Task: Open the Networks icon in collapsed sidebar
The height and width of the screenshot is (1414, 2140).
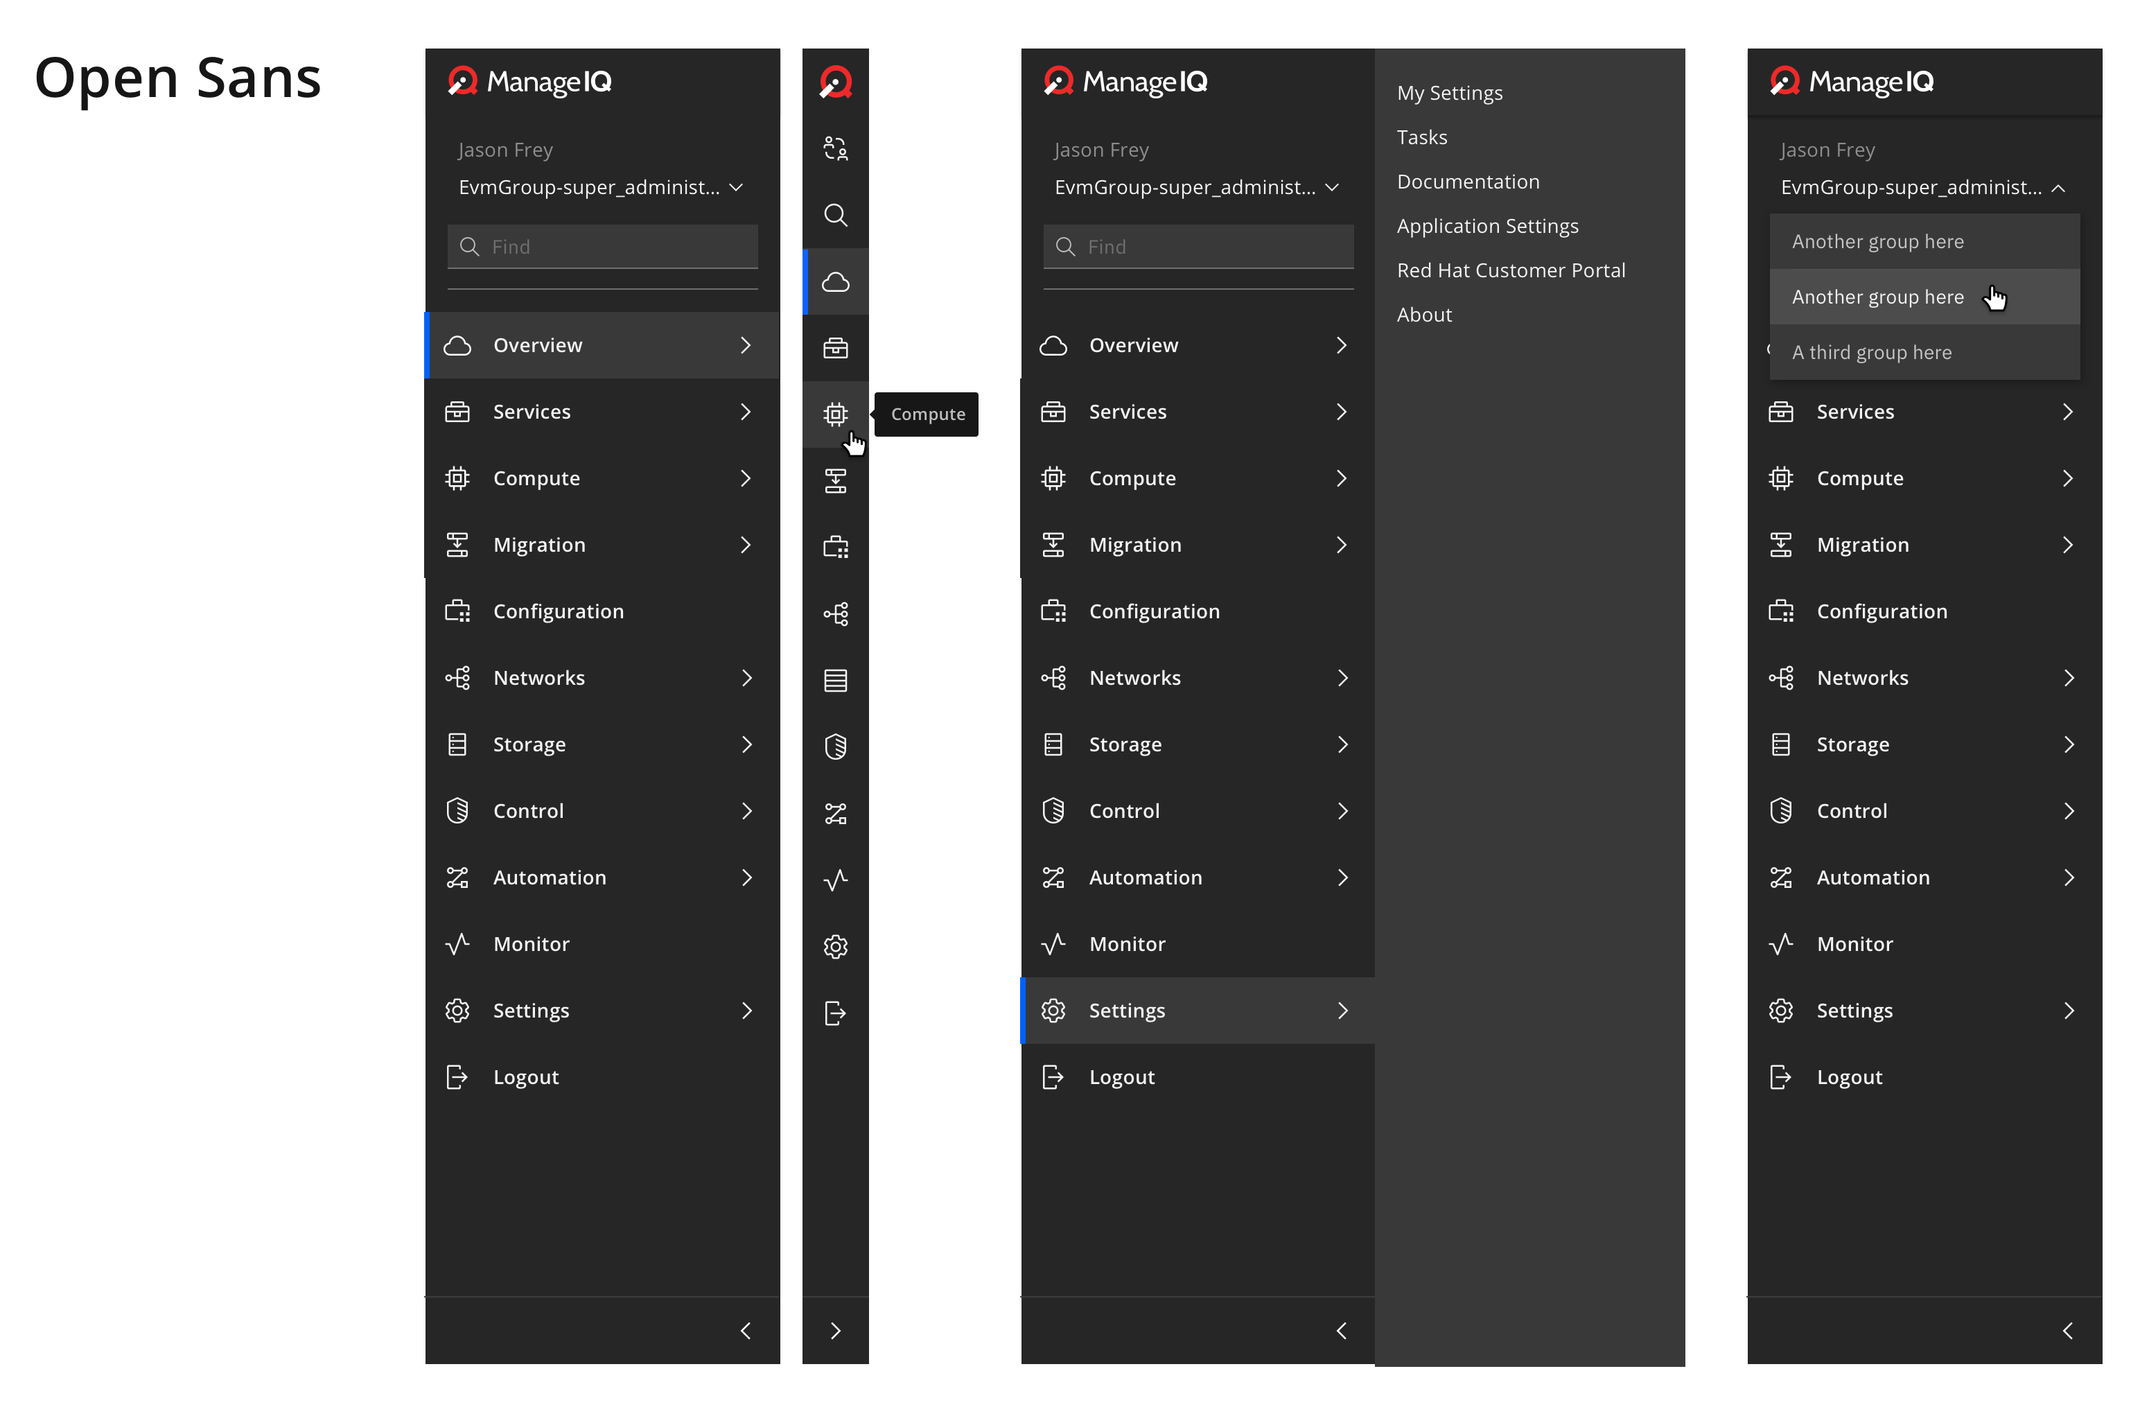Action: coord(835,614)
